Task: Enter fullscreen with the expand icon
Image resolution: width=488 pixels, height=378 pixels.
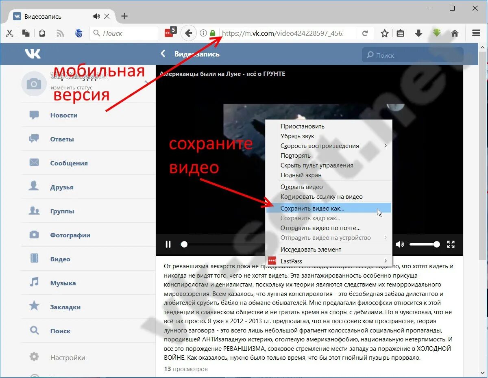Action: 451,244
